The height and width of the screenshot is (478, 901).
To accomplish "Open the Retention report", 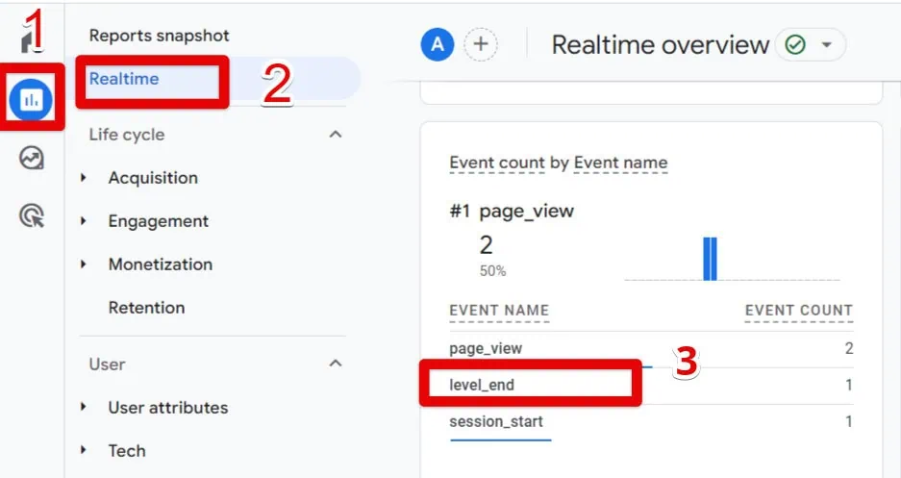I will pyautogui.click(x=146, y=308).
